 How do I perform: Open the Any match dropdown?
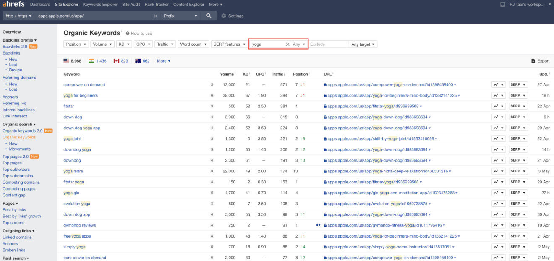point(299,44)
